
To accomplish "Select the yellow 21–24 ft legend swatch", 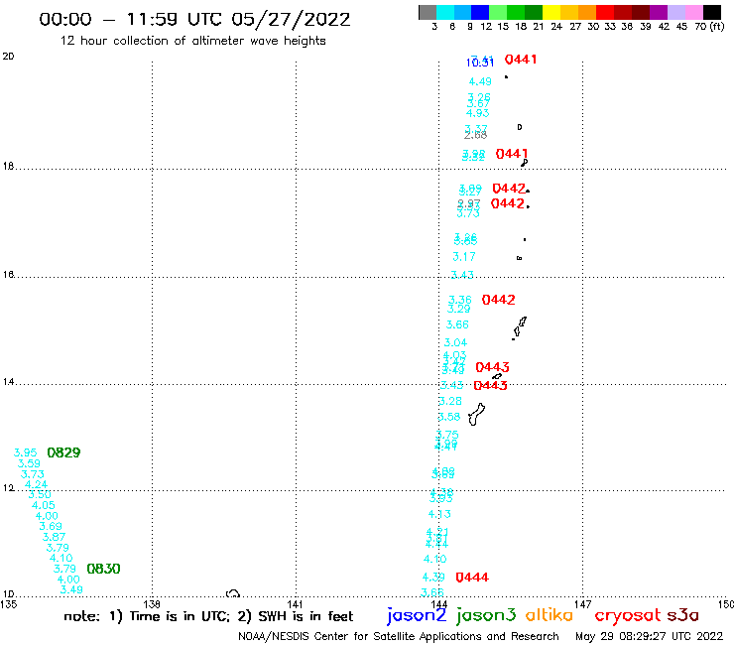I will tap(551, 12).
